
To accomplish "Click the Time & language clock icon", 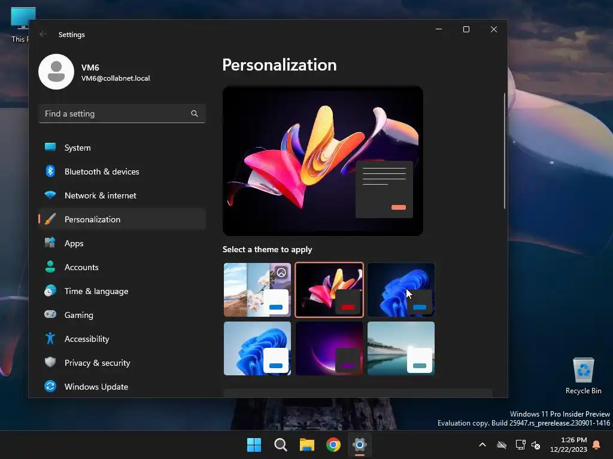I will (50, 291).
